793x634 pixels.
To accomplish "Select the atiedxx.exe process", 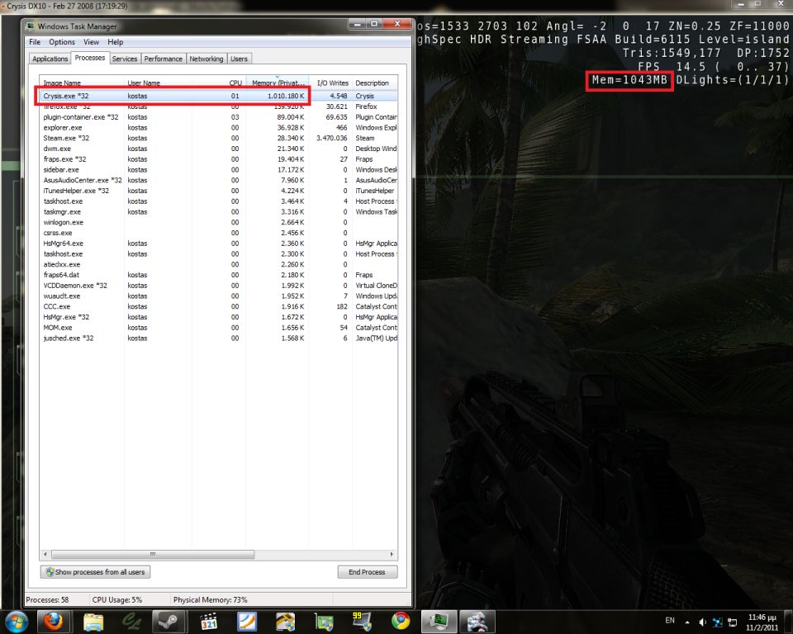I will click(218, 264).
